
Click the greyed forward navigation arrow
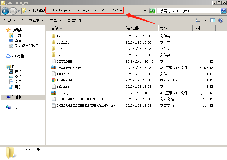point(13,11)
